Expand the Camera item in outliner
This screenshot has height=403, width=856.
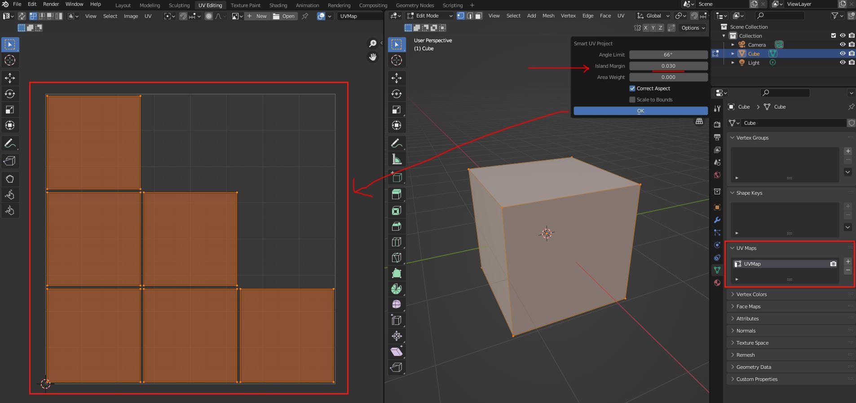tap(732, 45)
